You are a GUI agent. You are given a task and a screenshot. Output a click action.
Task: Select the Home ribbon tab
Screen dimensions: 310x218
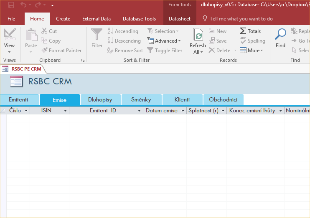[x=37, y=19]
